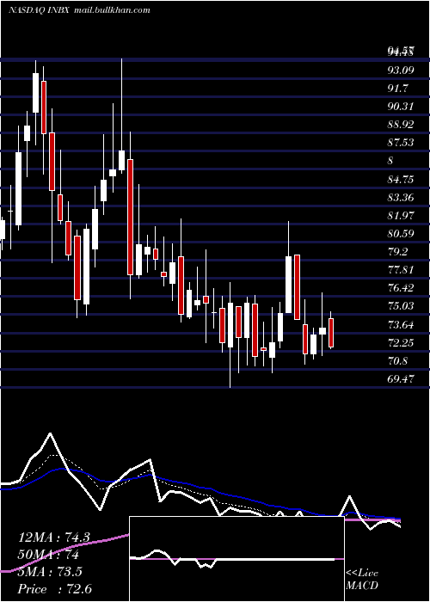Screen dimensions: 430x602
Task: Click the 5MA : 73.5 readout
Action: tap(50, 572)
